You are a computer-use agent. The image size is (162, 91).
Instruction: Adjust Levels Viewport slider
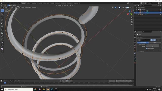pos(153,45)
